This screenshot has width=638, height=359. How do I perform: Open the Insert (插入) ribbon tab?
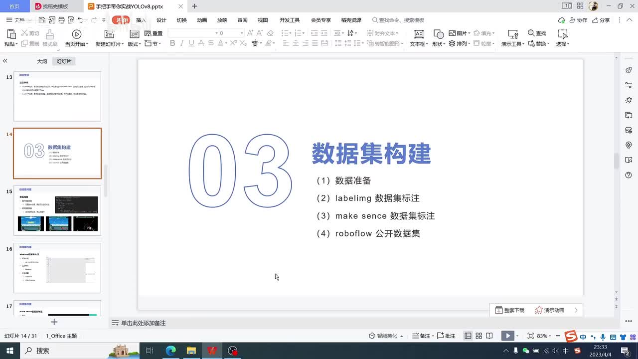click(x=141, y=20)
